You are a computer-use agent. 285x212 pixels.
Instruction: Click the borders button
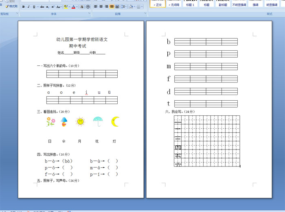coord(138,6)
